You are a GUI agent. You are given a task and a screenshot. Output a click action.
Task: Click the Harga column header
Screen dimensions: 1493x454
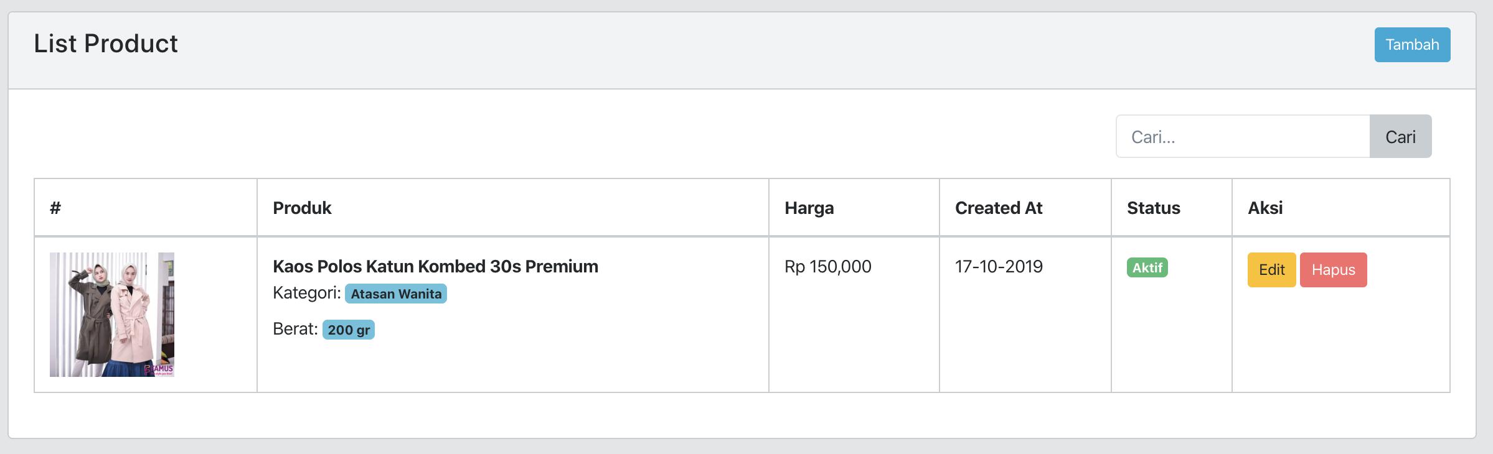pyautogui.click(x=809, y=208)
